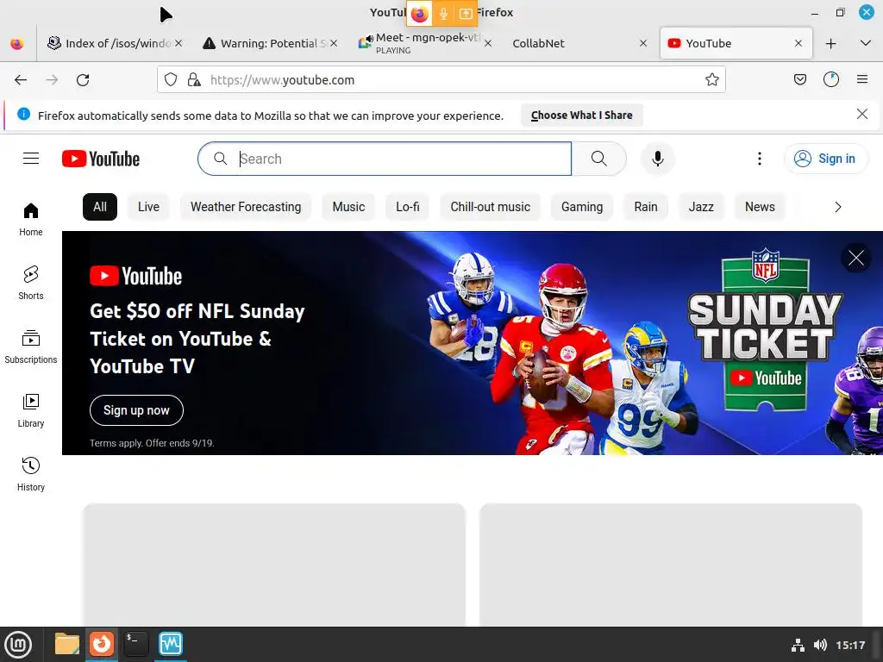Bookmark this page with the star
The image size is (883, 662).
711,80
